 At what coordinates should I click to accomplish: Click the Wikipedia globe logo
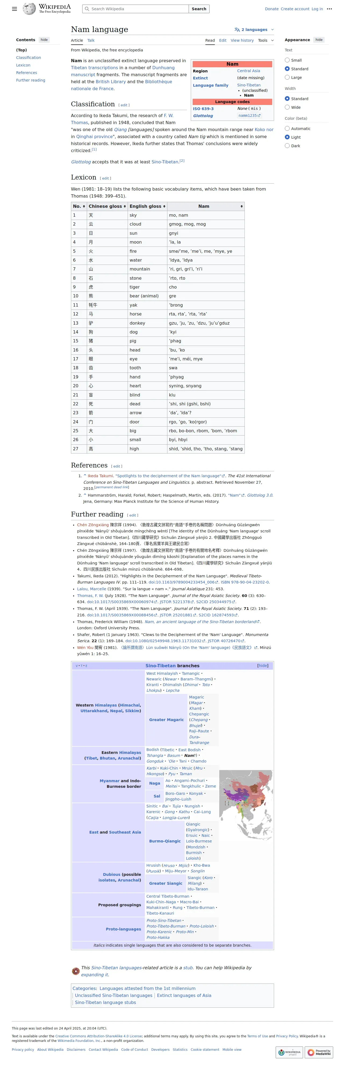[x=29, y=8]
